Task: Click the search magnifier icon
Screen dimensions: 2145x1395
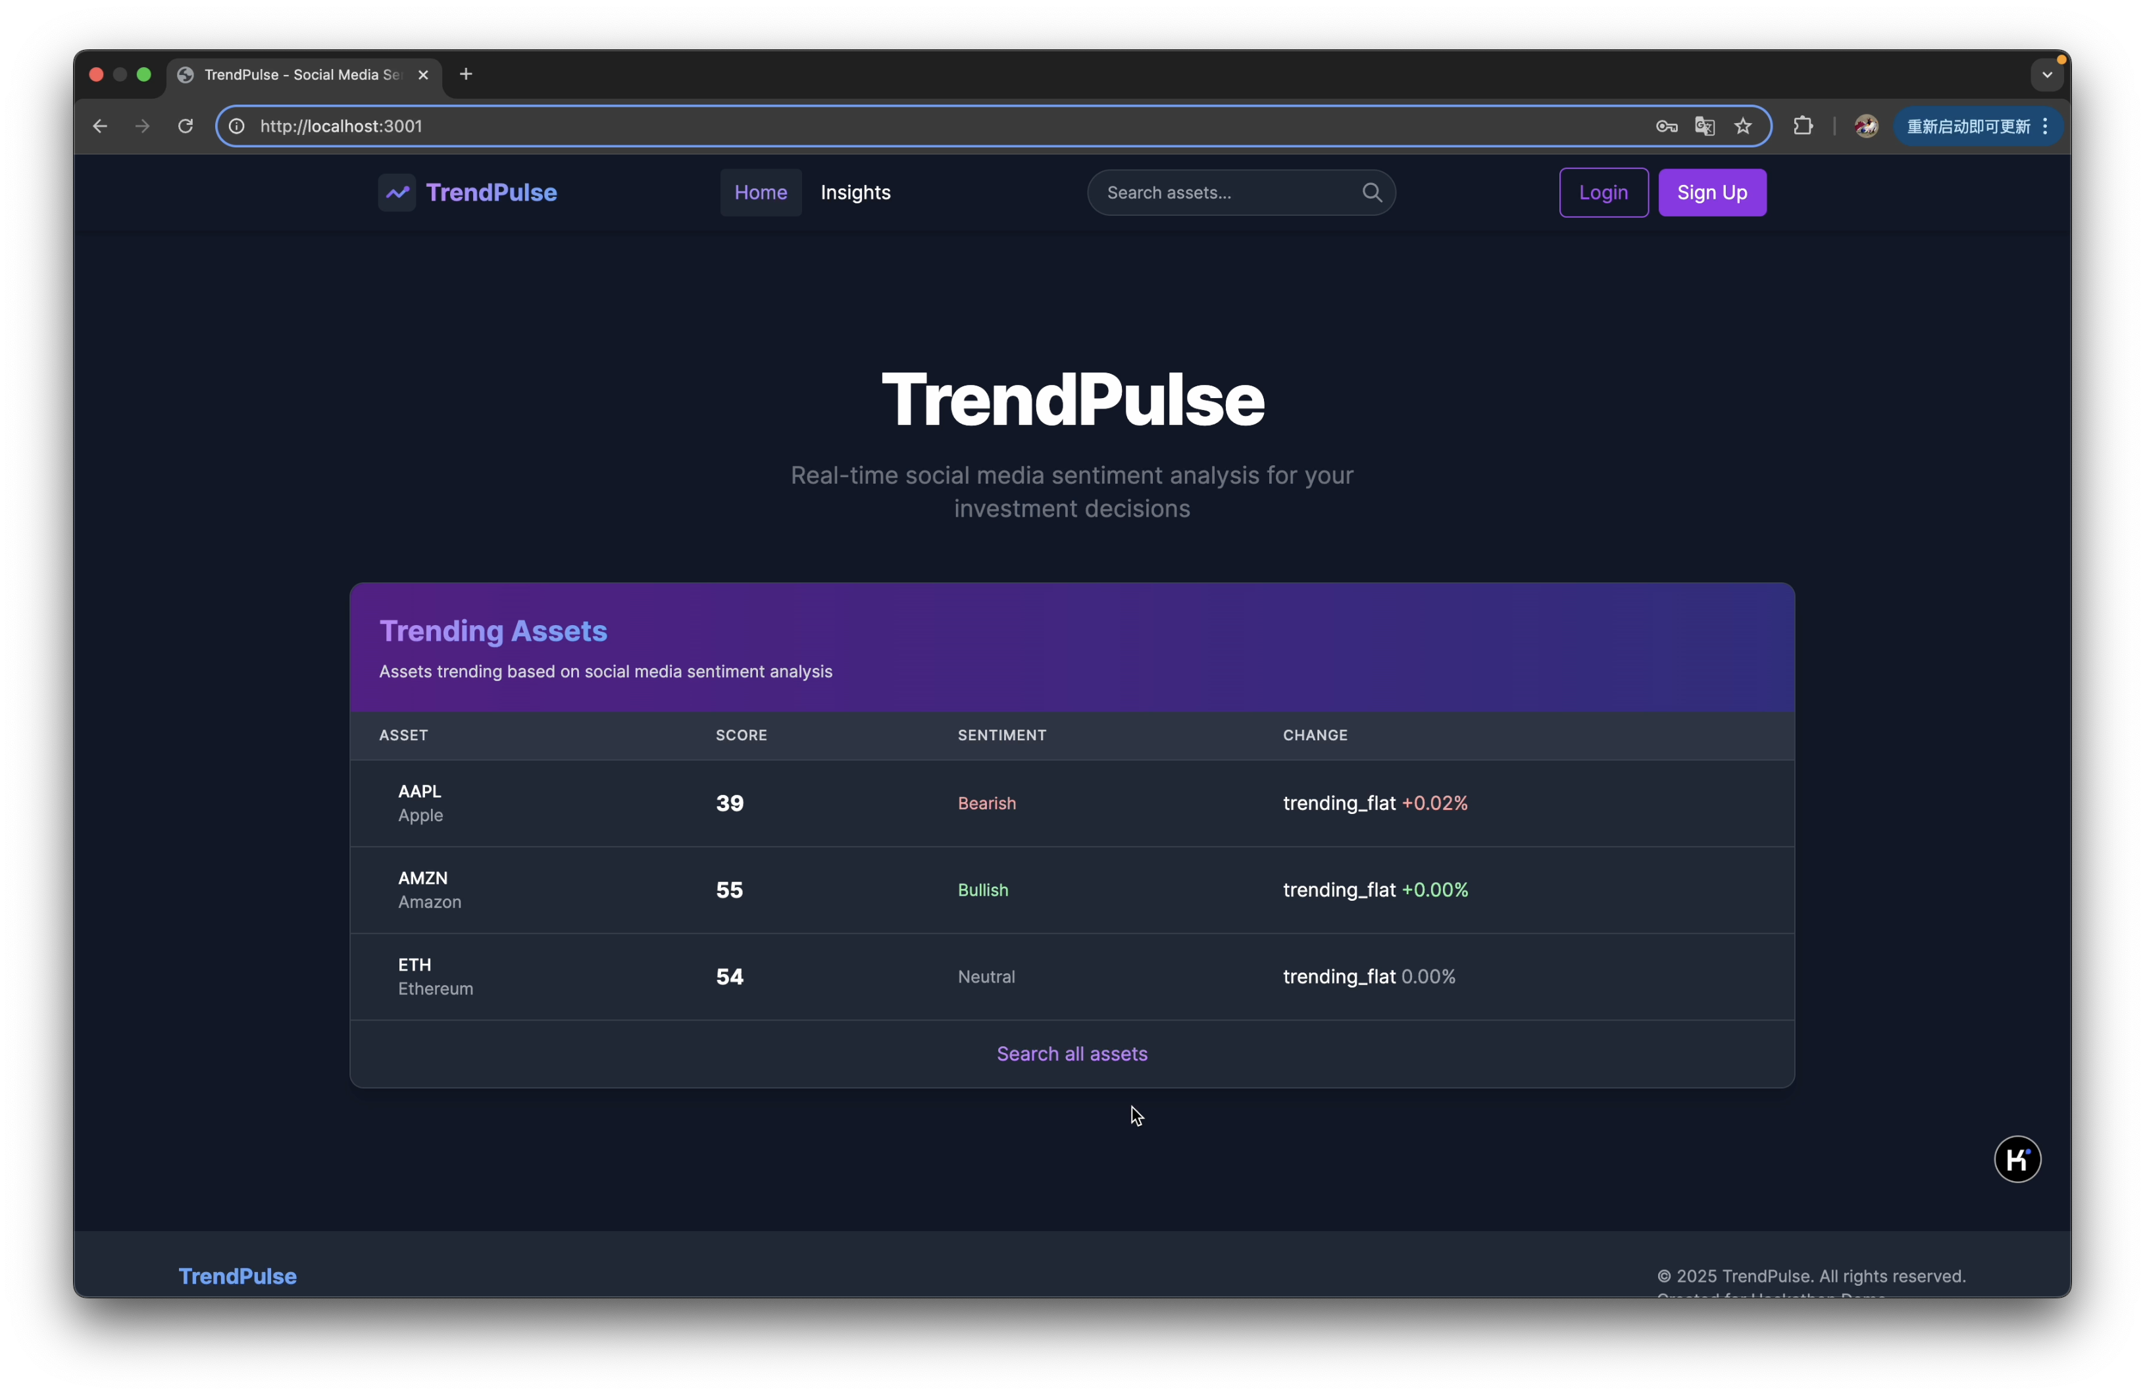Action: [1371, 193]
